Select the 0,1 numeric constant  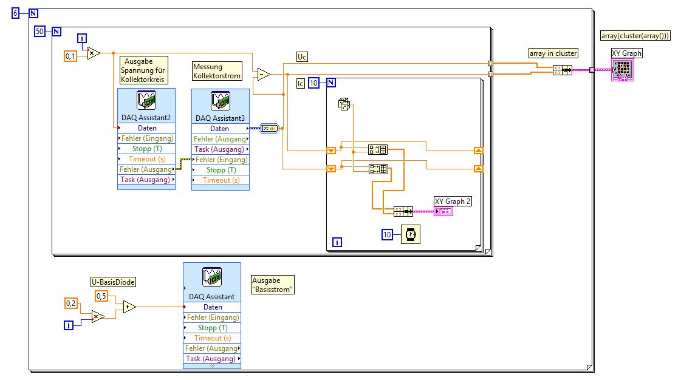coord(70,56)
